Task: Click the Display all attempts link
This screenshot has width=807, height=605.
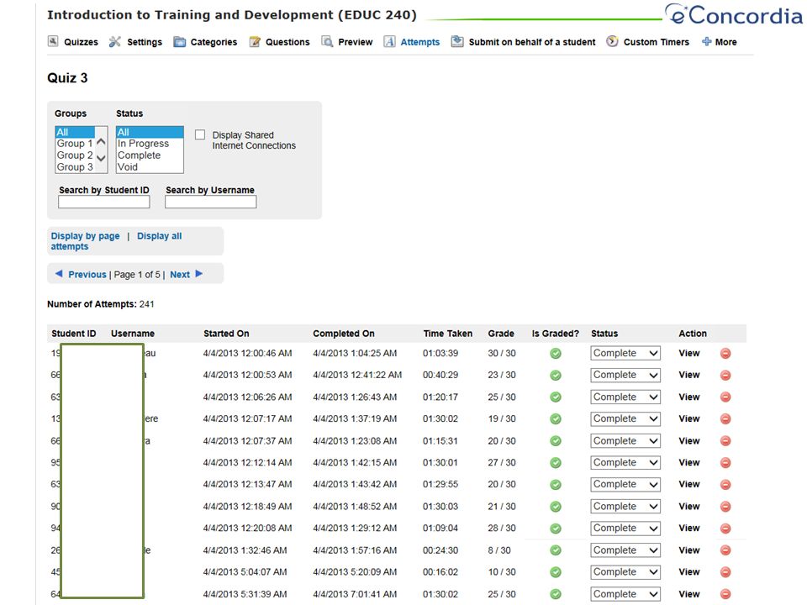Action: 116,241
